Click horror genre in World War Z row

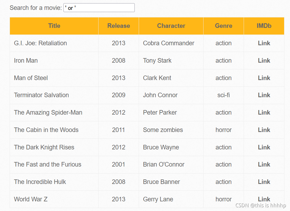(x=223, y=199)
